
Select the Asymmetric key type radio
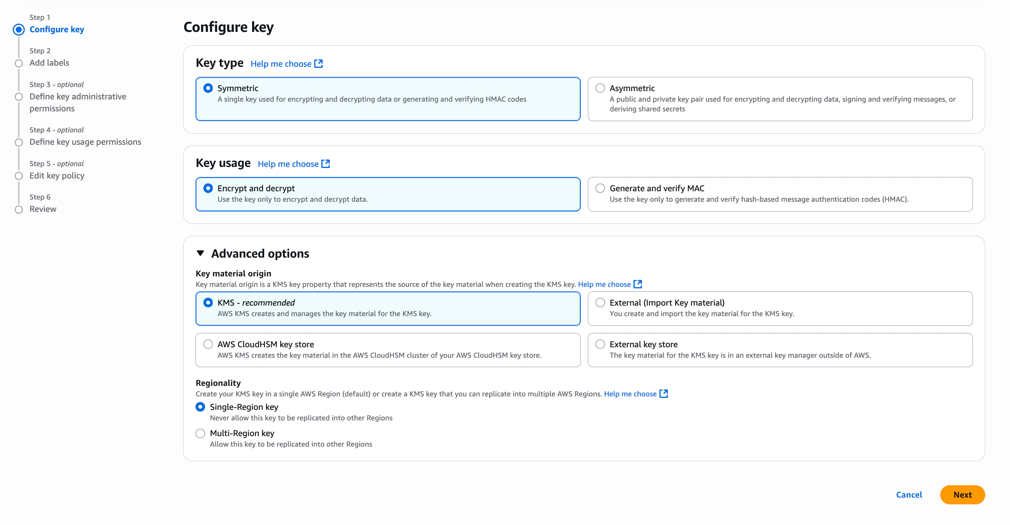coord(600,88)
